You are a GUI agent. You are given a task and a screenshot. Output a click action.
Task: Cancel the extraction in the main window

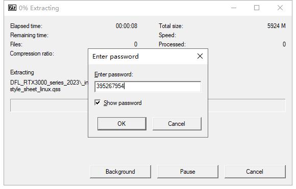[x=255, y=172]
